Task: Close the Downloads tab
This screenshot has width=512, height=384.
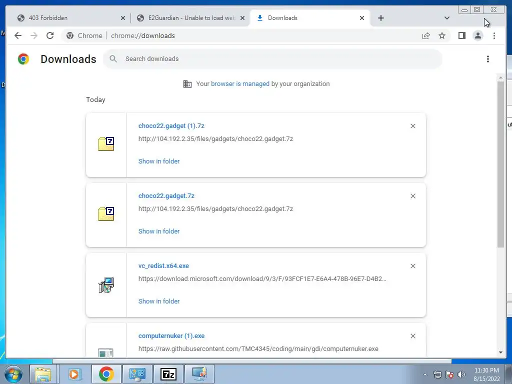Action: point(362,18)
